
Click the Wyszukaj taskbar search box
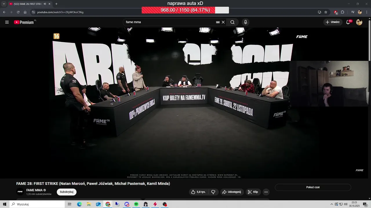[x=37, y=204]
